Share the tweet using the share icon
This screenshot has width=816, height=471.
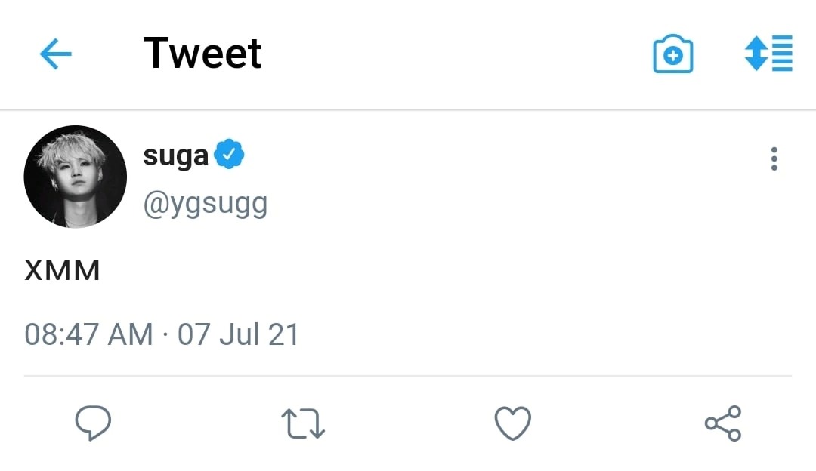click(x=723, y=423)
